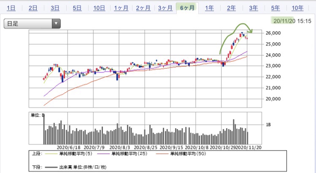This screenshot has width=316, height=173.
Task: Click the dropdown arrow beside 日足
Action: click(56, 24)
